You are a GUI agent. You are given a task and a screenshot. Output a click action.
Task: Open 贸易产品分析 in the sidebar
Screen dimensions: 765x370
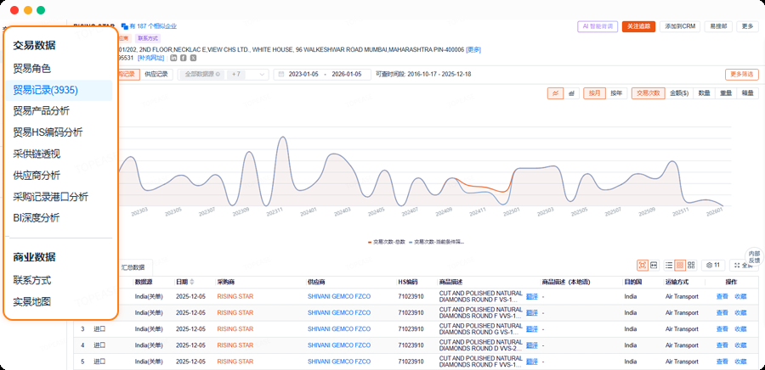click(x=53, y=110)
